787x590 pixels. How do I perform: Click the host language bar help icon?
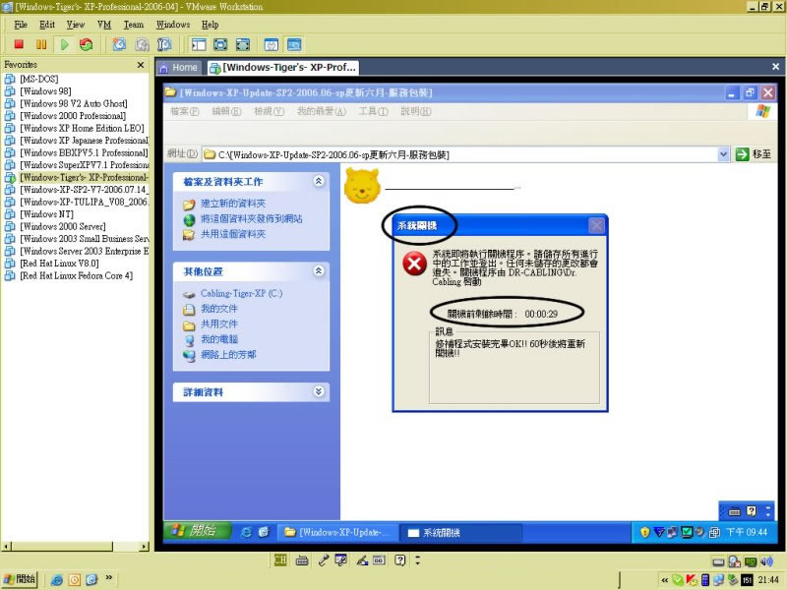[399, 560]
